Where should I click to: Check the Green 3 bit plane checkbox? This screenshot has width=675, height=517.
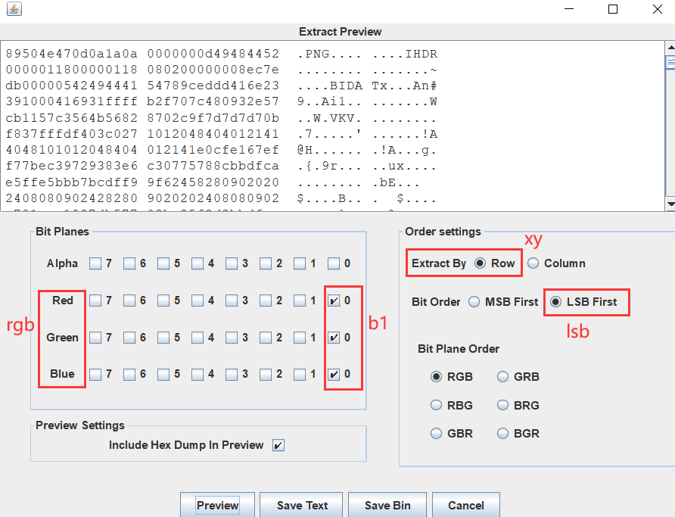coord(231,338)
